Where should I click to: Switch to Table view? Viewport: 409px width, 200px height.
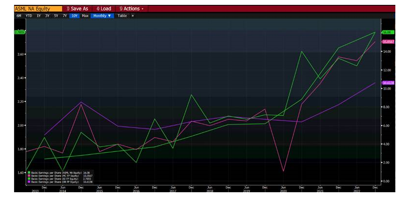click(122, 16)
